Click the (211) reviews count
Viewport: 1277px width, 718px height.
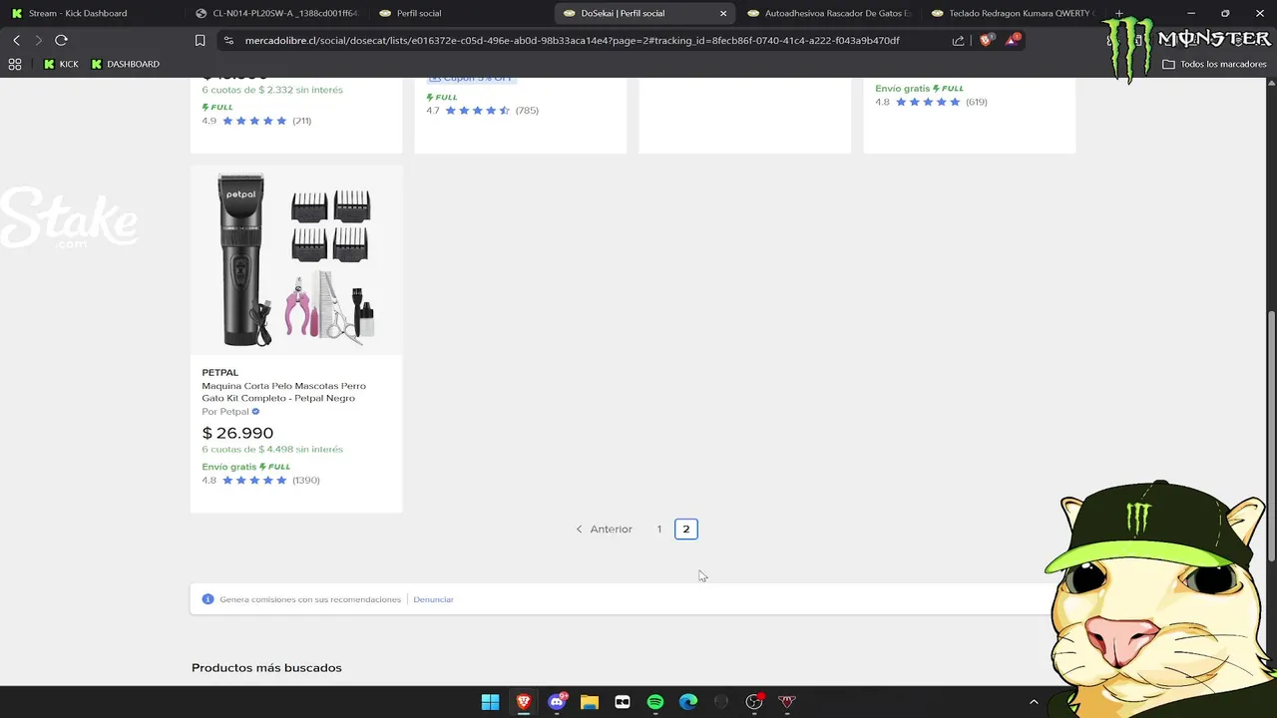[x=302, y=121]
